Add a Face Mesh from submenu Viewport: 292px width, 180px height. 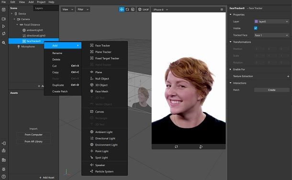(x=105, y=91)
